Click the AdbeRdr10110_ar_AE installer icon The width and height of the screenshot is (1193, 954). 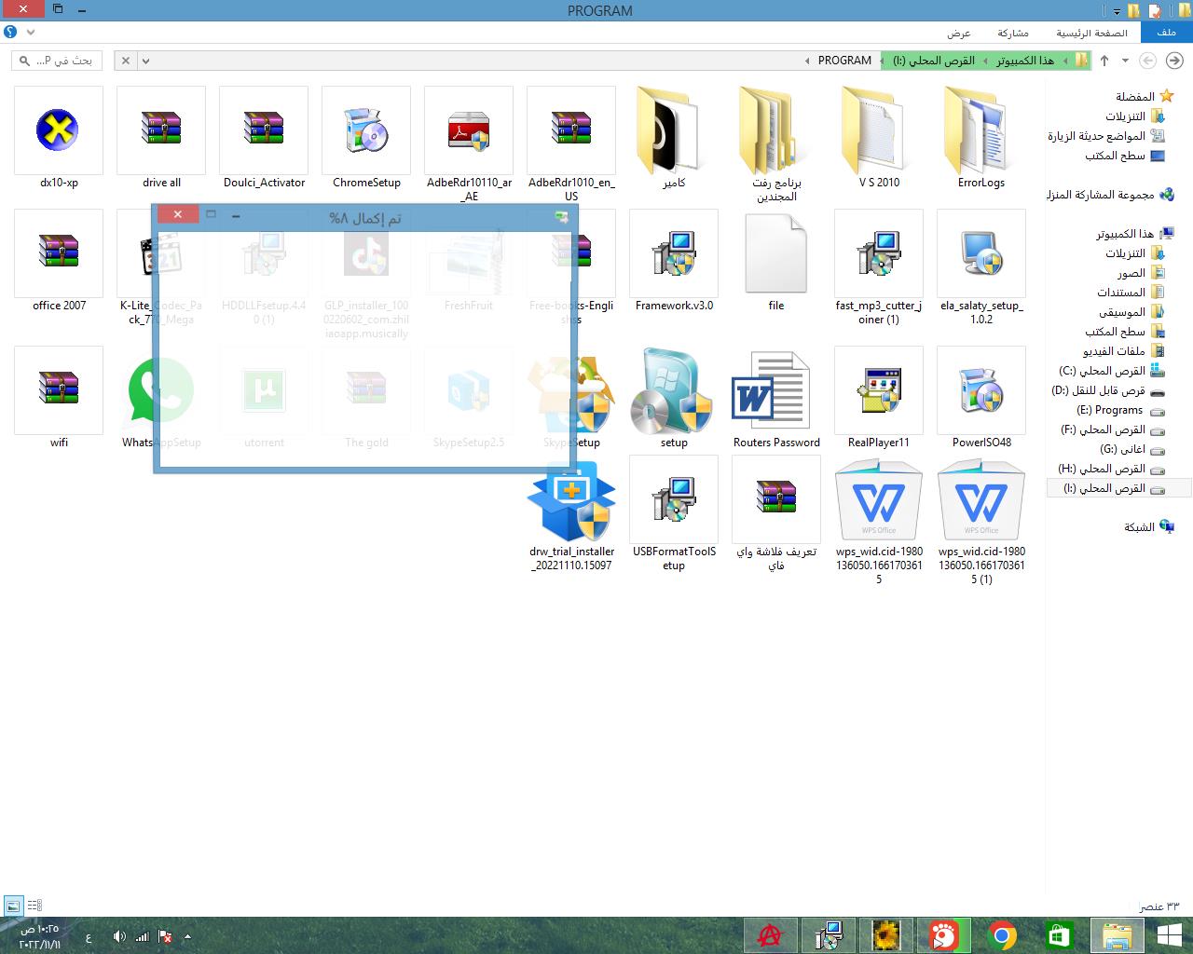pos(469,131)
